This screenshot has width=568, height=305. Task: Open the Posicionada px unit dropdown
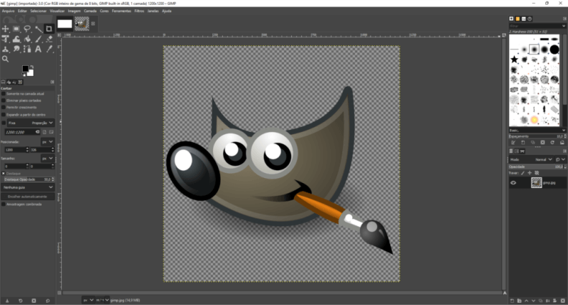pos(48,142)
